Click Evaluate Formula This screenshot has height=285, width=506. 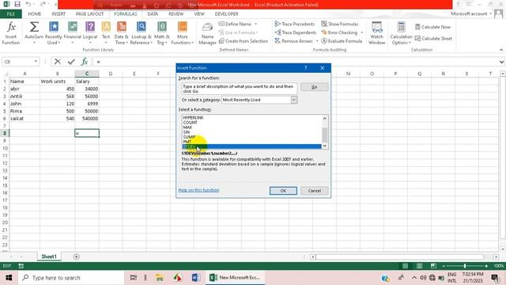342,41
